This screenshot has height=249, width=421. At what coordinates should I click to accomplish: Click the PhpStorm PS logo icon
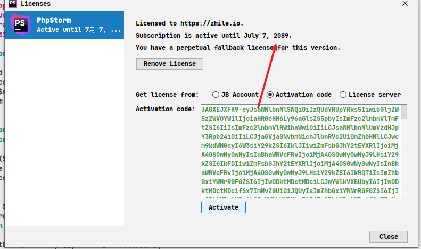(20, 25)
